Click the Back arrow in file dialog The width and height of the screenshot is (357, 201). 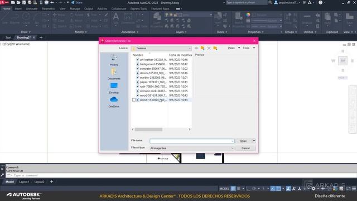[196, 48]
